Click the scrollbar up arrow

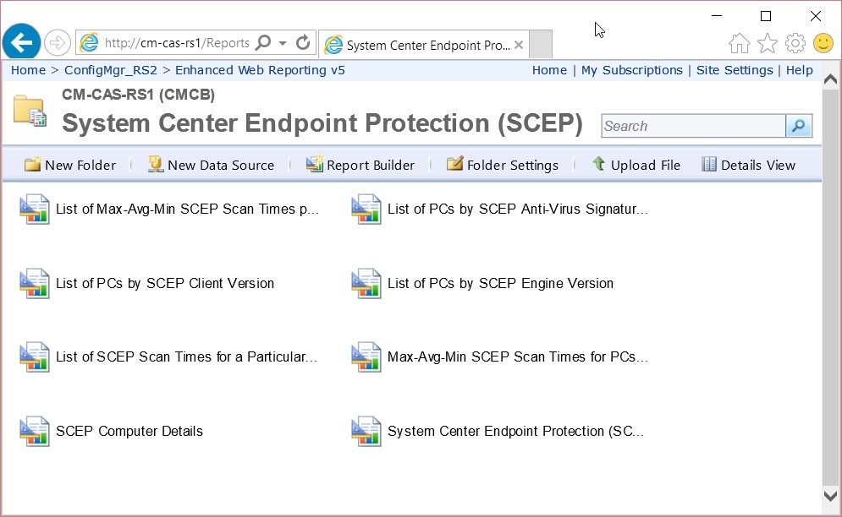pyautogui.click(x=830, y=80)
